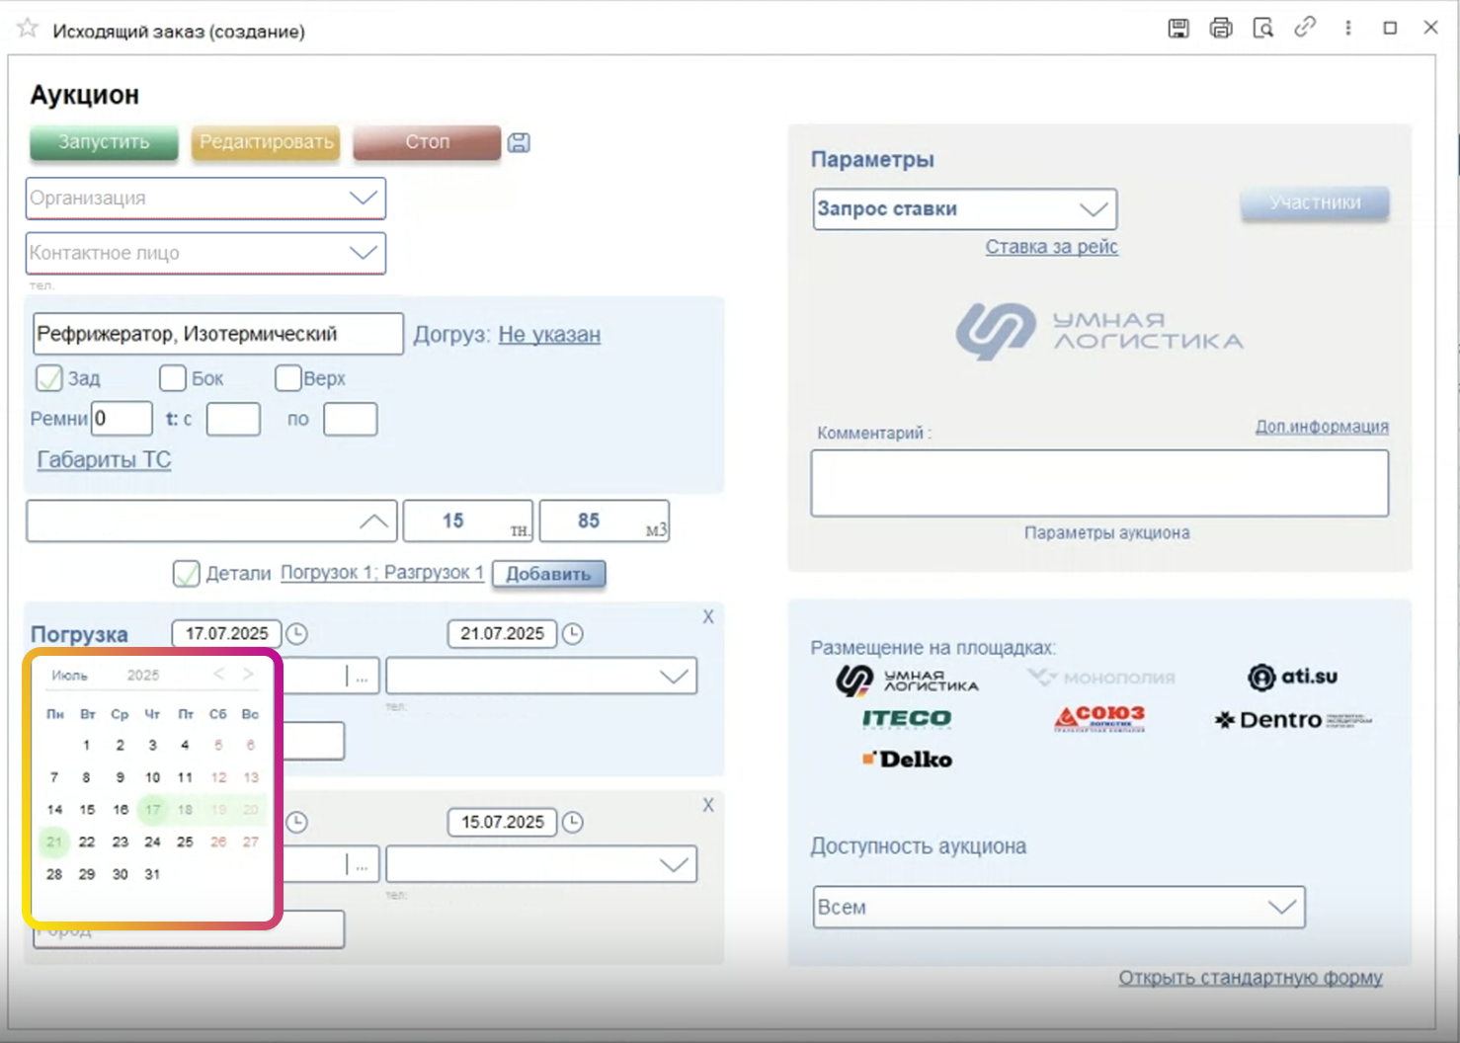
Task: Click the 21.07.2025 date field
Action: [x=503, y=634]
